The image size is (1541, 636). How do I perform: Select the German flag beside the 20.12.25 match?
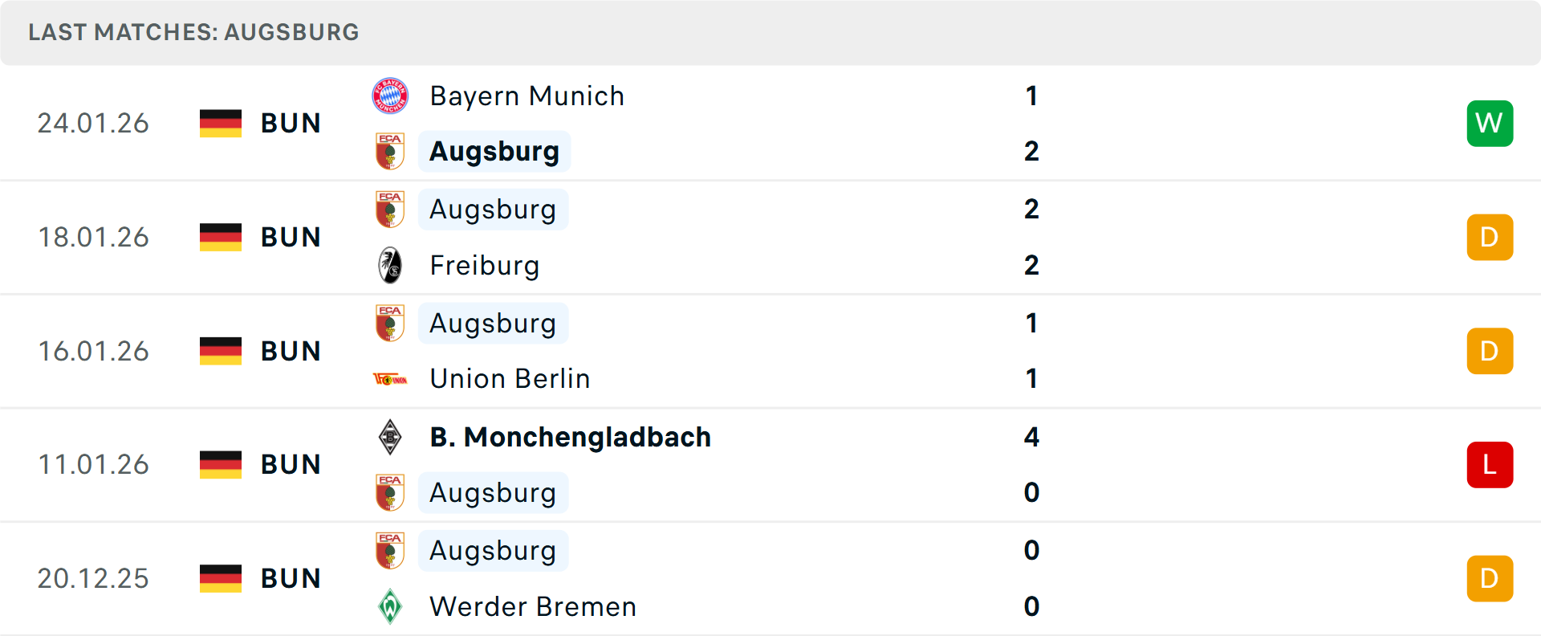pyautogui.click(x=220, y=577)
